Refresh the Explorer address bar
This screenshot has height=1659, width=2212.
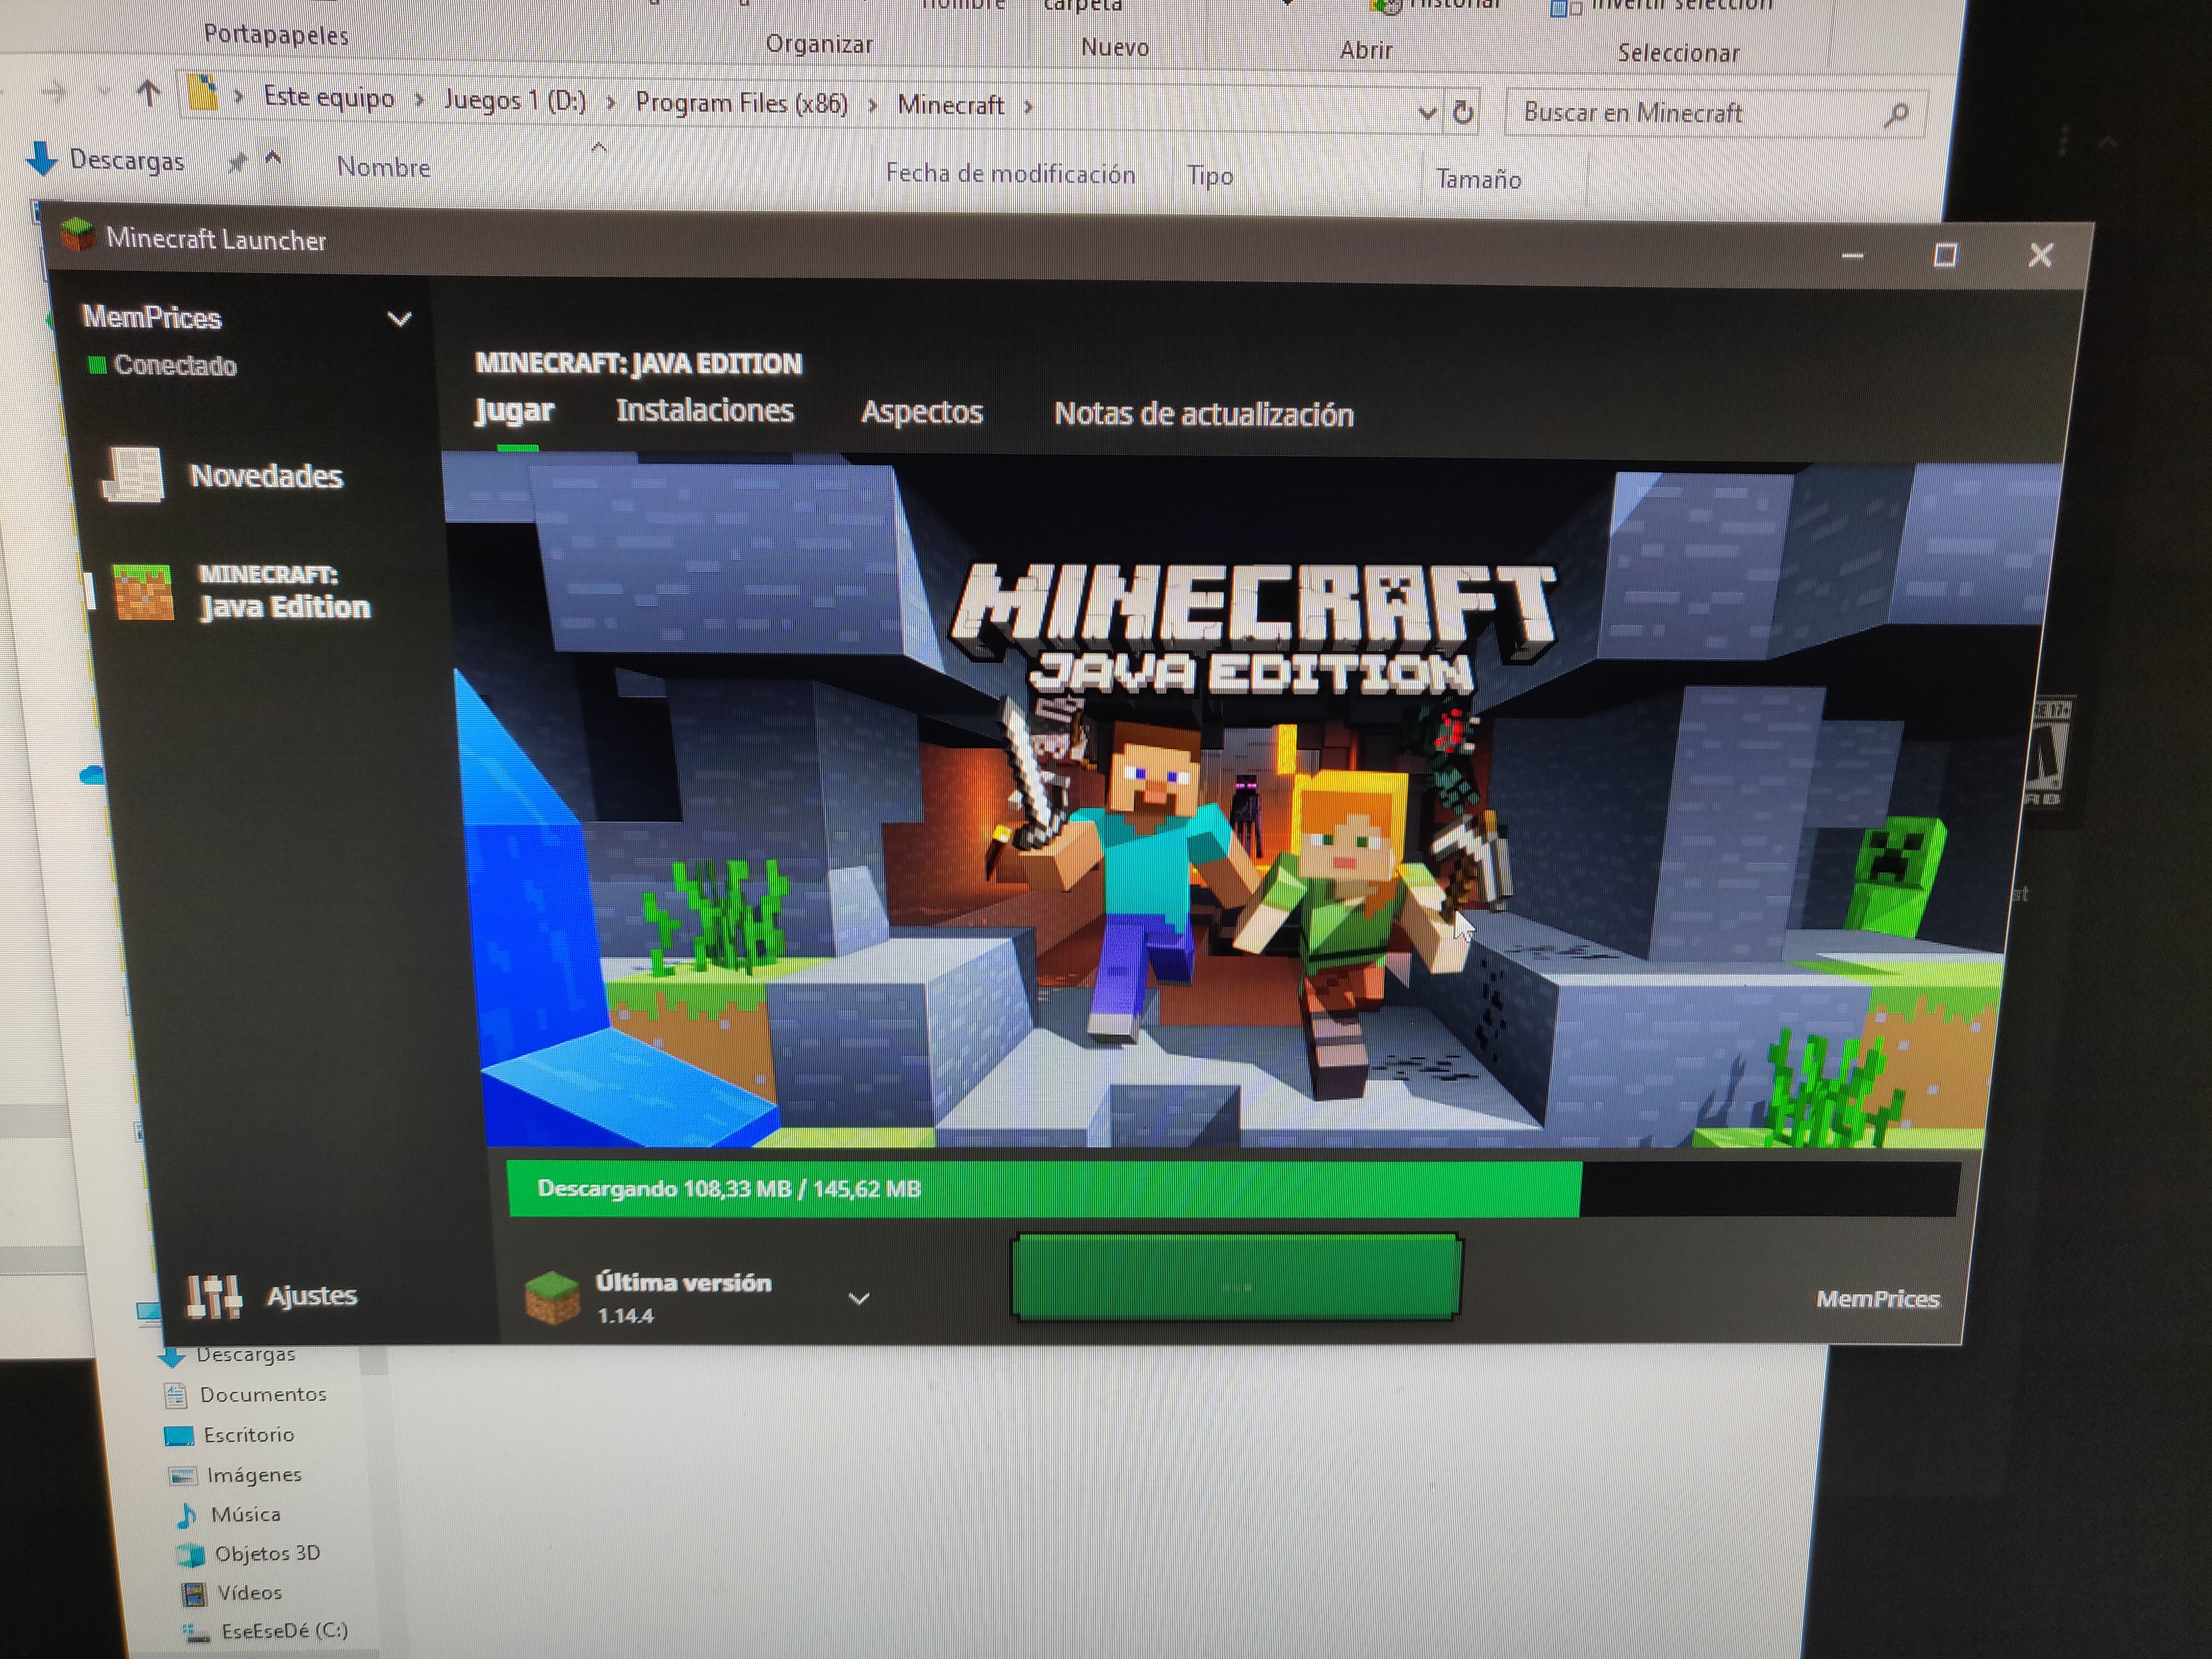(x=1462, y=112)
